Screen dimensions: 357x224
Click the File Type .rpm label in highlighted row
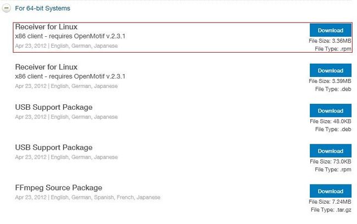click(x=333, y=49)
